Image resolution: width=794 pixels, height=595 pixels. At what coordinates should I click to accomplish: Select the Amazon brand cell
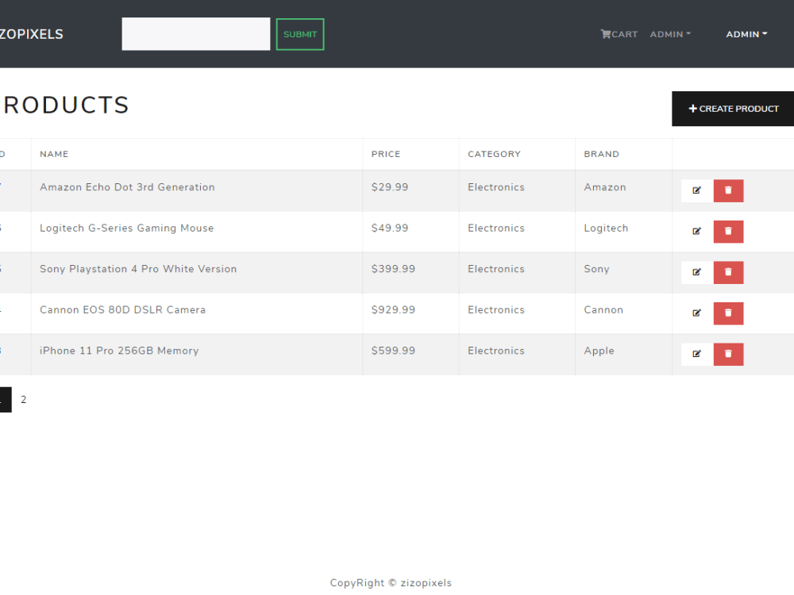click(604, 187)
